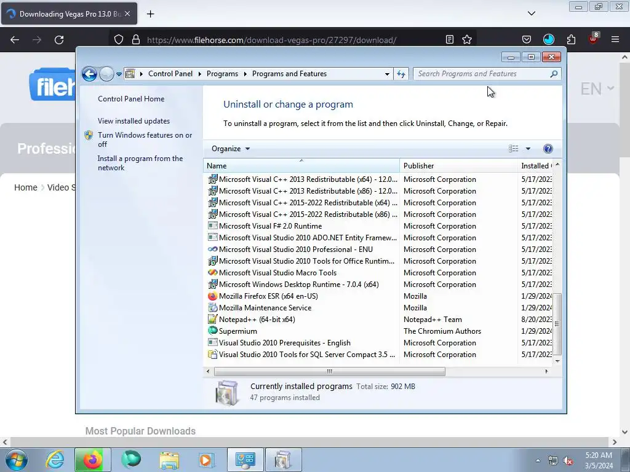
Task: Click the magnifier icon in search box
Action: point(554,74)
